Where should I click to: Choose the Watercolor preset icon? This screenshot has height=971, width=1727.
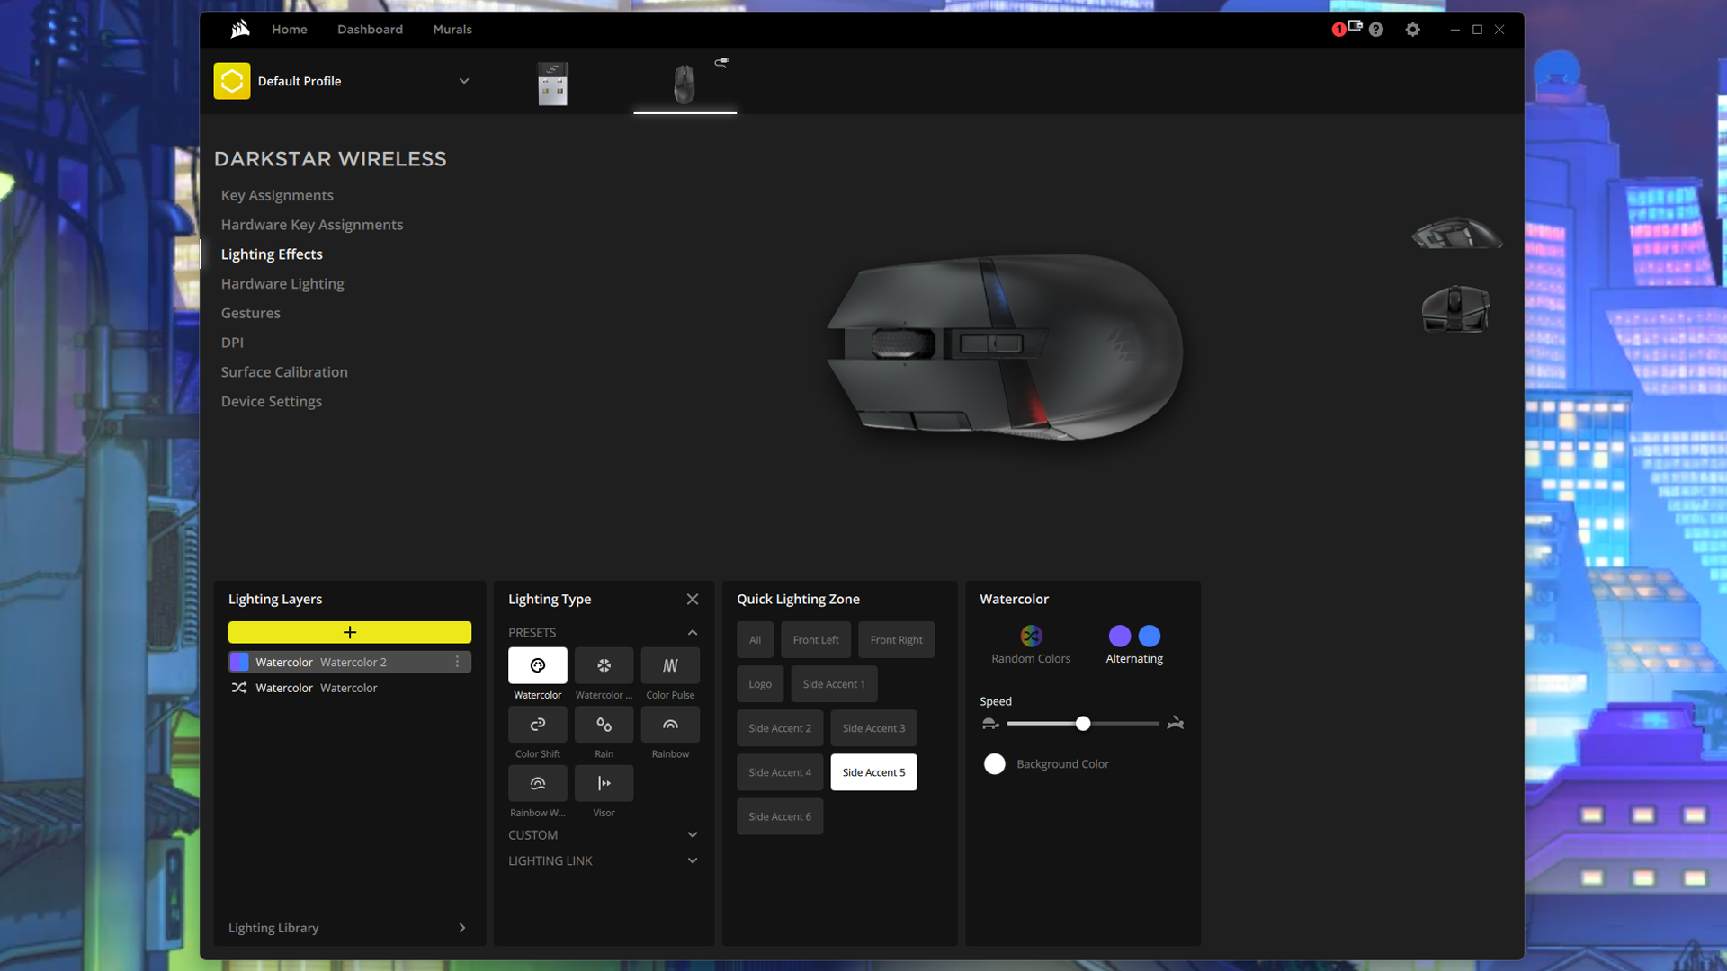tap(538, 665)
